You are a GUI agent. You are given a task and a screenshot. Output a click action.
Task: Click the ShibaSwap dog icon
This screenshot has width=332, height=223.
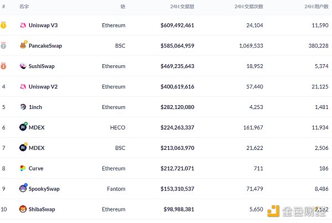pyautogui.click(x=23, y=209)
